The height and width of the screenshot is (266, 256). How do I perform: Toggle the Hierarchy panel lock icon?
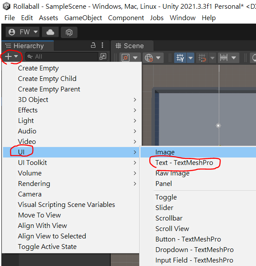tap(93, 45)
